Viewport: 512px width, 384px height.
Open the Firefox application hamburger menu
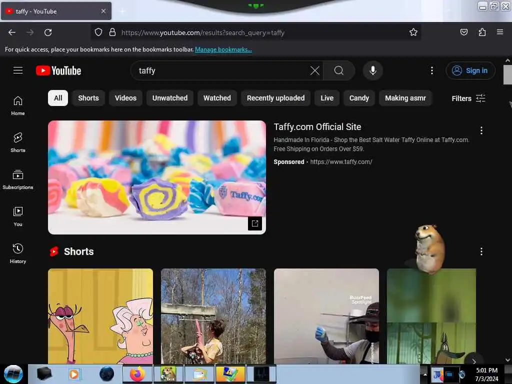coord(500,32)
